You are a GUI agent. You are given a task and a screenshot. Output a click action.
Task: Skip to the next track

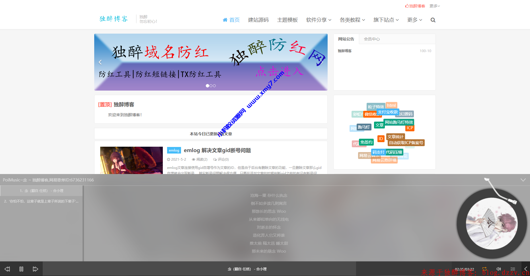tap(36, 269)
